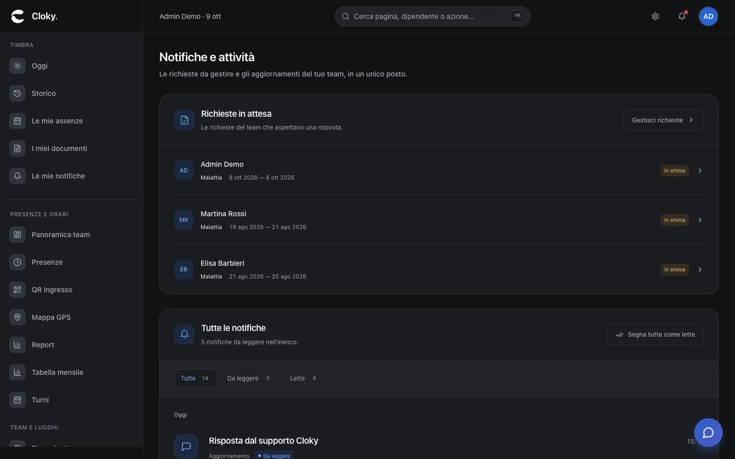Switch to the Tutte notifications tab
This screenshot has width=735, height=459.
pos(195,378)
